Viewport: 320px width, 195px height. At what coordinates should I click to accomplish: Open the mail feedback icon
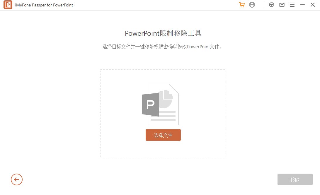click(x=282, y=5)
